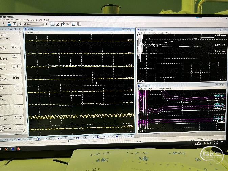Toggle the highlighted waveform view toolbar button
This screenshot has width=228, height=171.
pyautogui.click(x=53, y=24)
